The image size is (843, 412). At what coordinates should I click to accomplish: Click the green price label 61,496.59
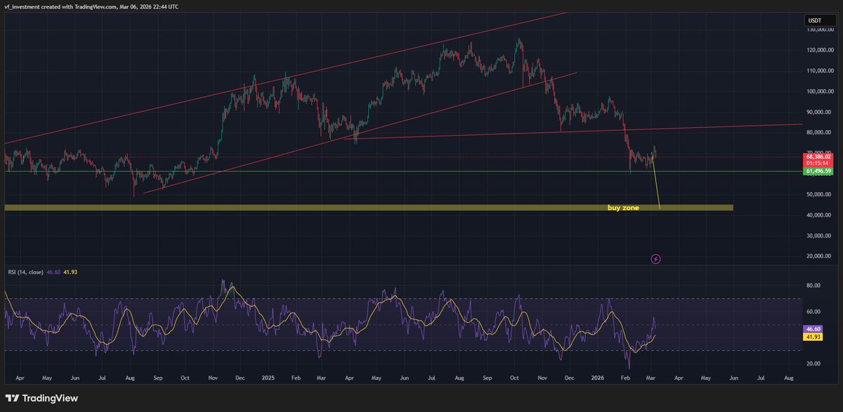818,171
